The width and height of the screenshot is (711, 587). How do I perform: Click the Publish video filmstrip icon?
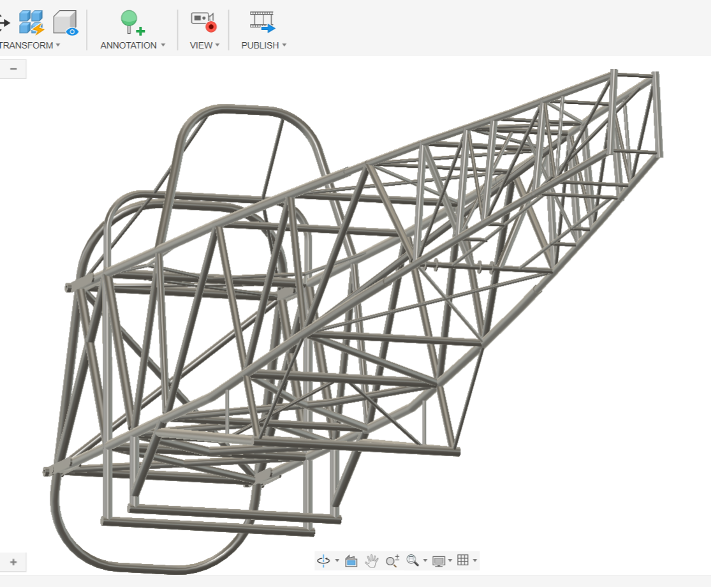(263, 22)
